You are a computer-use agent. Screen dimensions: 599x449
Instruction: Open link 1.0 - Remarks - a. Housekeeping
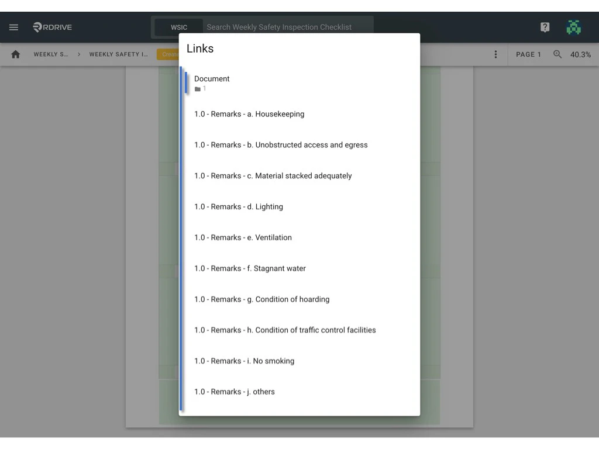249,114
